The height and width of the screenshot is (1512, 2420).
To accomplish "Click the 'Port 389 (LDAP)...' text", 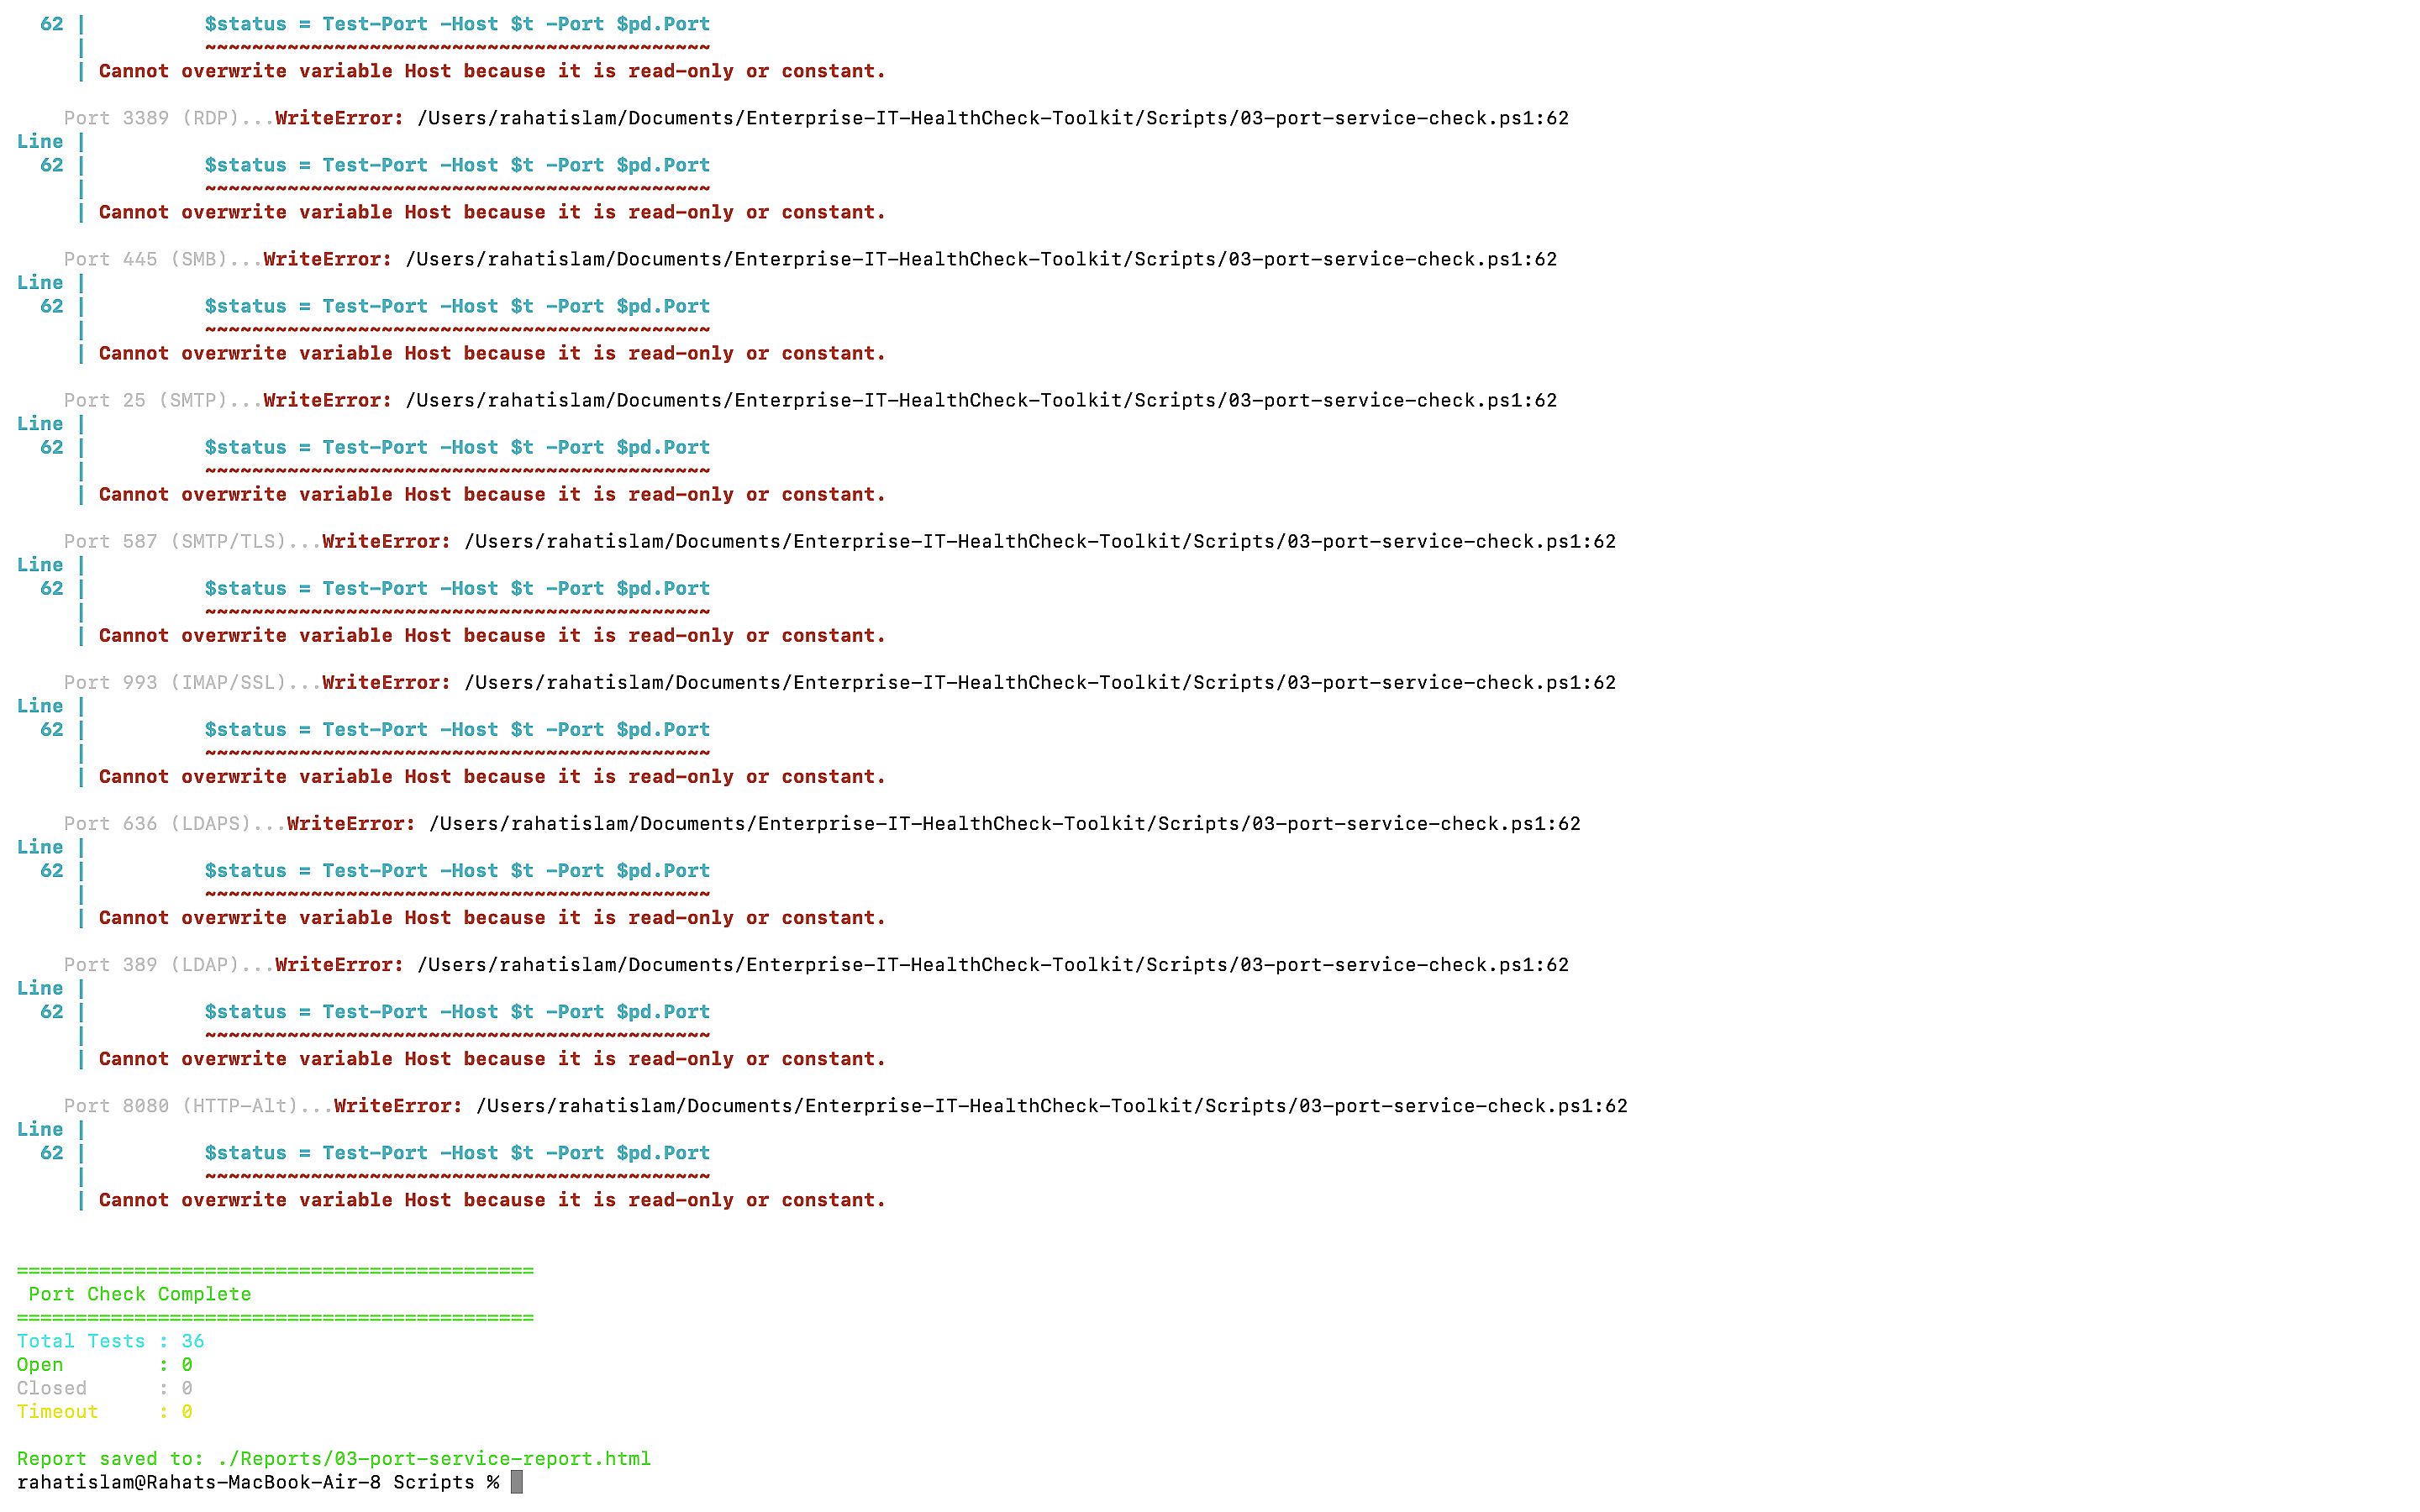I will (x=169, y=964).
